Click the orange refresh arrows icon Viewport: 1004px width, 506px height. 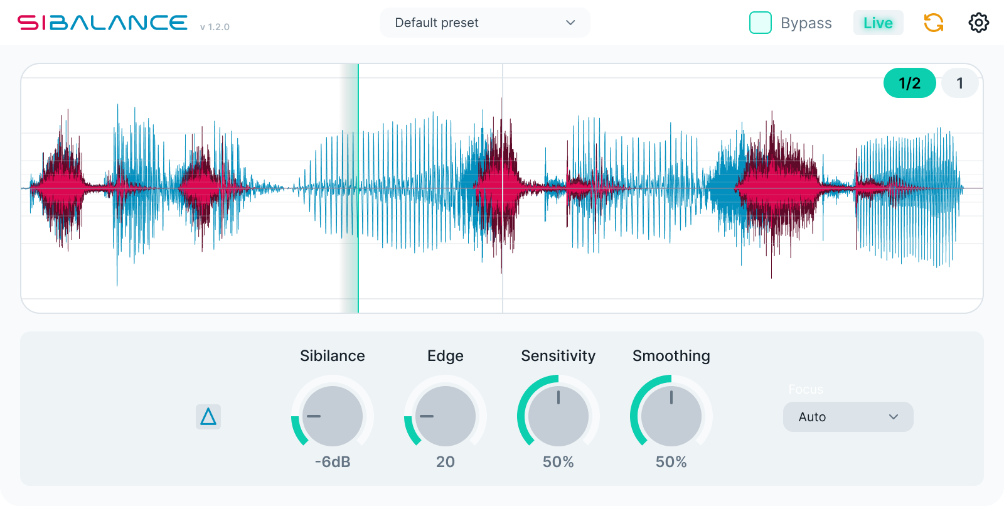tap(934, 23)
